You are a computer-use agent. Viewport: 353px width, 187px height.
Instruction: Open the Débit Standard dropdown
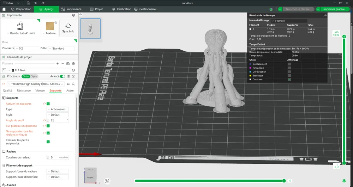click(61, 48)
